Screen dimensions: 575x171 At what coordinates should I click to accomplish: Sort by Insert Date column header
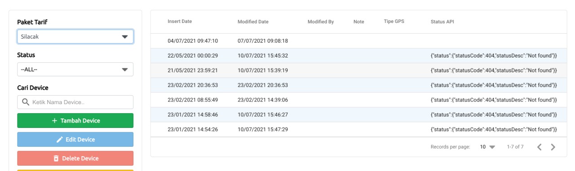pyautogui.click(x=180, y=22)
